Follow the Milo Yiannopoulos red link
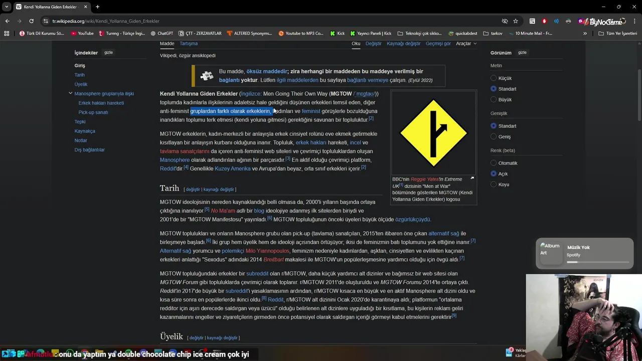The width and height of the screenshot is (642, 361). coord(267,251)
